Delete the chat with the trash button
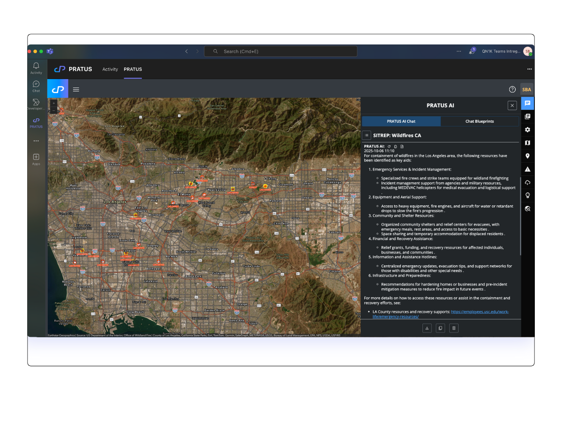The image size is (562, 421). pos(453,328)
